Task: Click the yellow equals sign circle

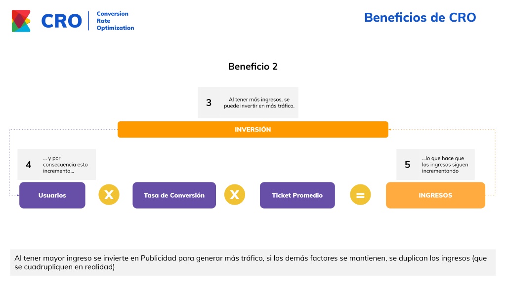Action: tap(360, 195)
